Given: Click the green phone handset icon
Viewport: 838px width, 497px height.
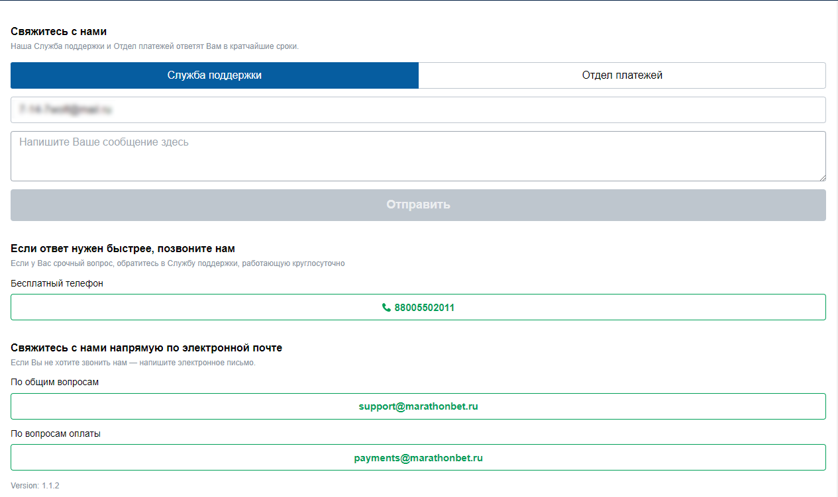Looking at the screenshot, I should [x=386, y=308].
